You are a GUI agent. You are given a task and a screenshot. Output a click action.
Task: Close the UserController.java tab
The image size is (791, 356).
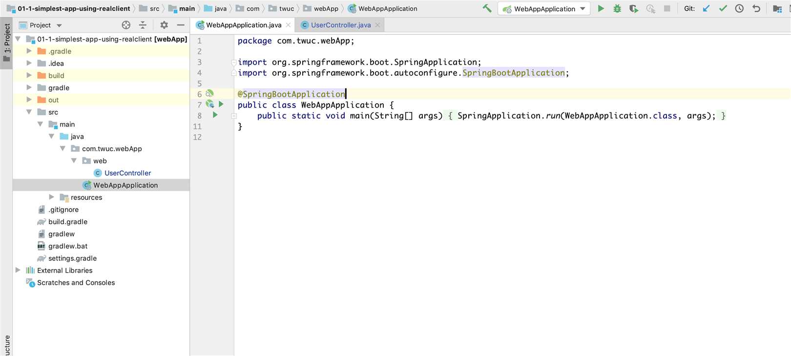point(377,25)
